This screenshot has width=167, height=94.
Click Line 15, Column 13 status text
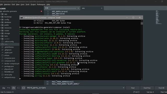pos(7,92)
